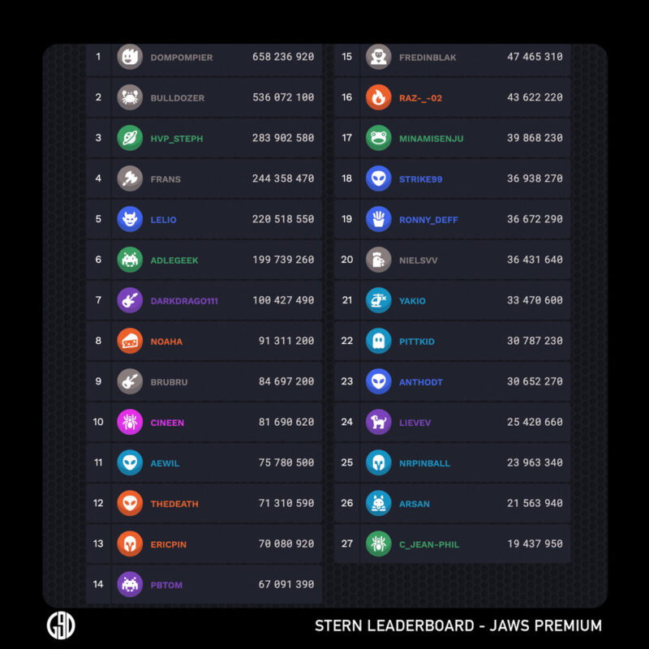Click BULLDOZER's crab avatar icon
Image resolution: width=649 pixels, height=649 pixels.
[130, 97]
